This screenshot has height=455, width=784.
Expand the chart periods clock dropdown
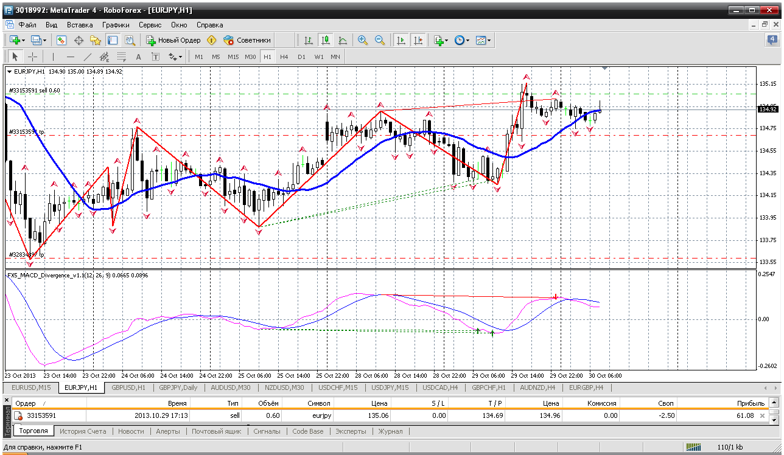(462, 40)
